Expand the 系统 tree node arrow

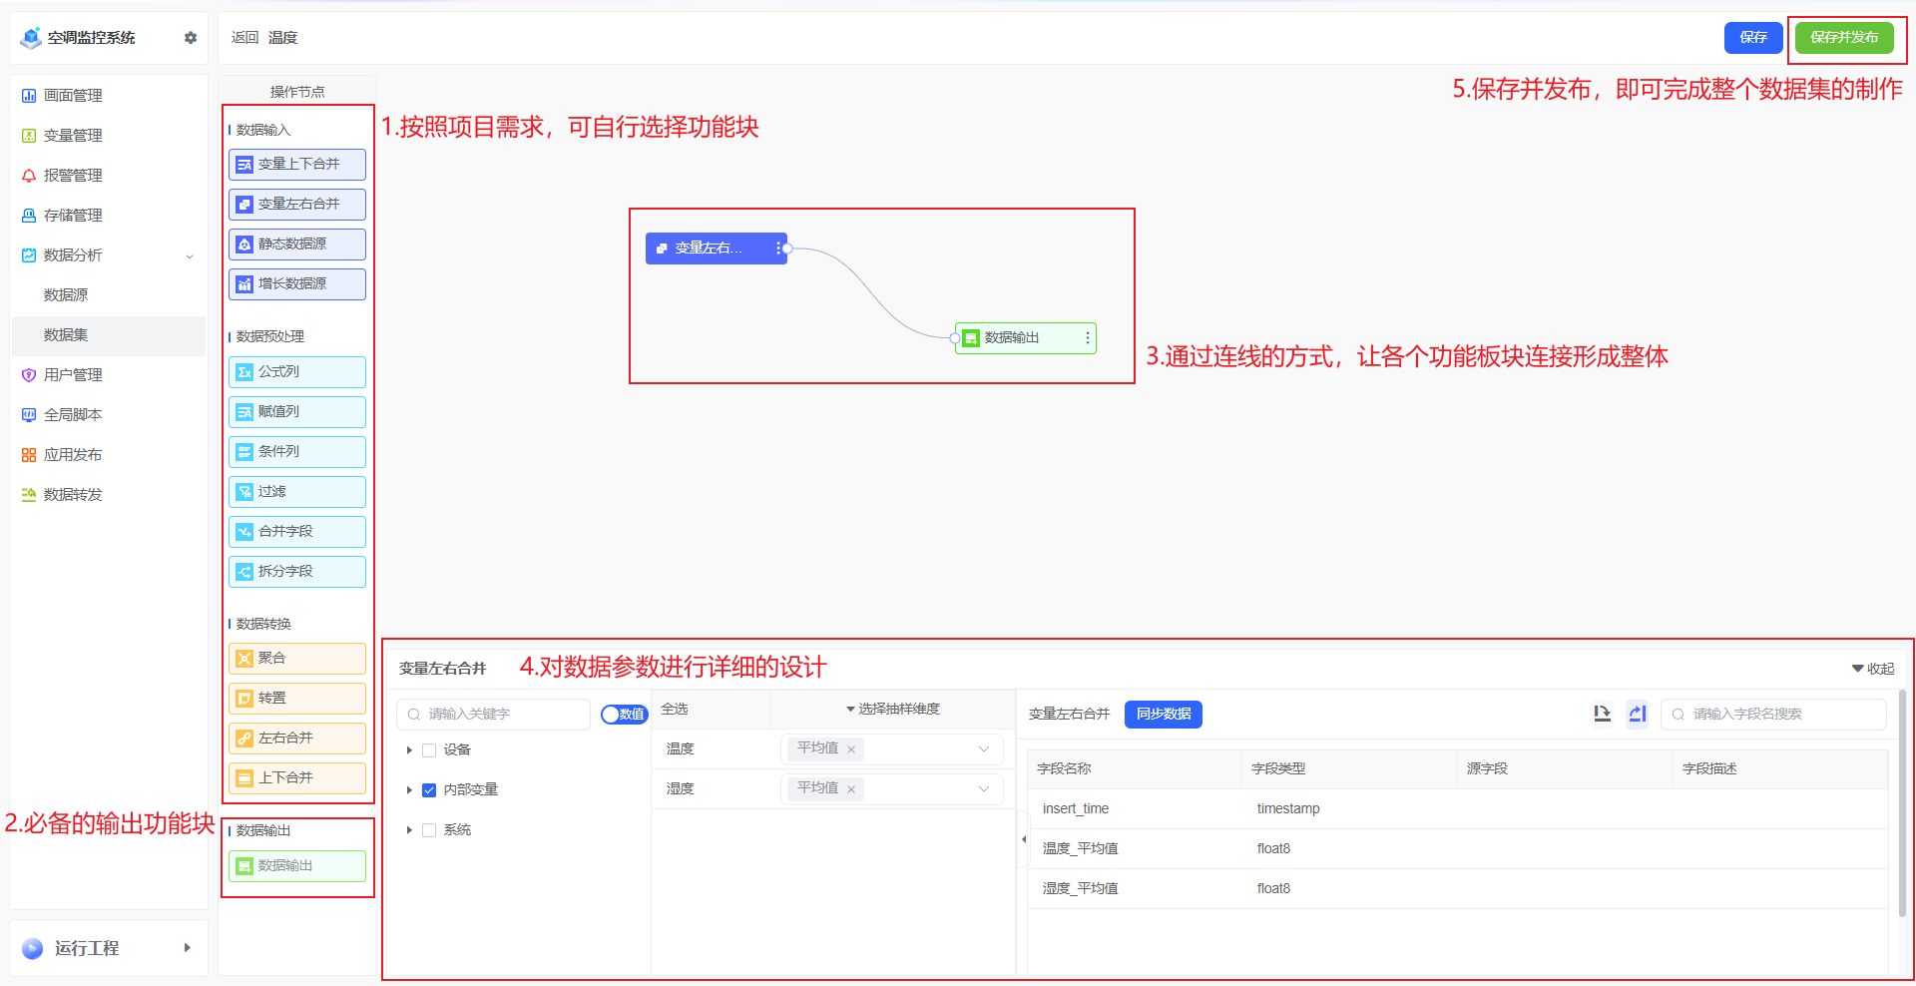[x=409, y=830]
